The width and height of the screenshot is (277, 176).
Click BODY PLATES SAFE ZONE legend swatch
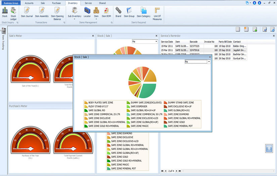(x=86, y=103)
